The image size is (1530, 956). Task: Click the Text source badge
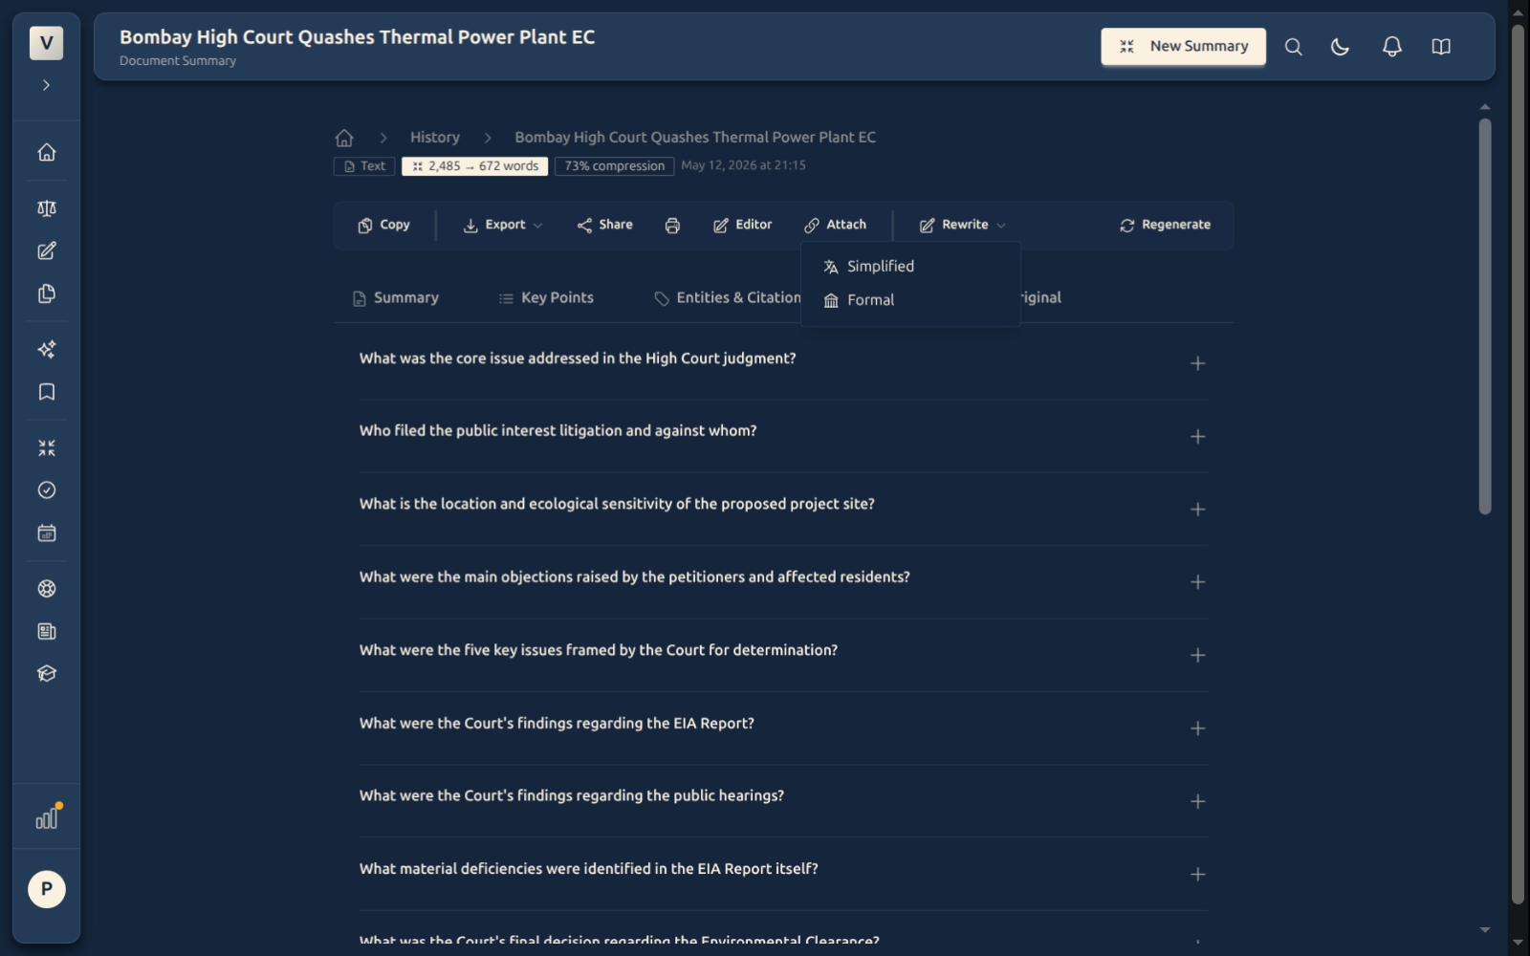364,166
